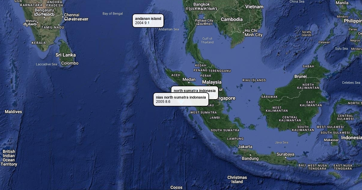This screenshot has height=190, width=362.
Task: Select the Ho Chi Minh City label
Action: 253,33
